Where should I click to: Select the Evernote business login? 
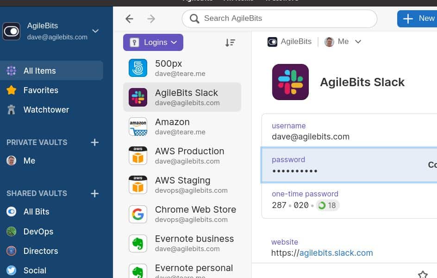(182, 243)
